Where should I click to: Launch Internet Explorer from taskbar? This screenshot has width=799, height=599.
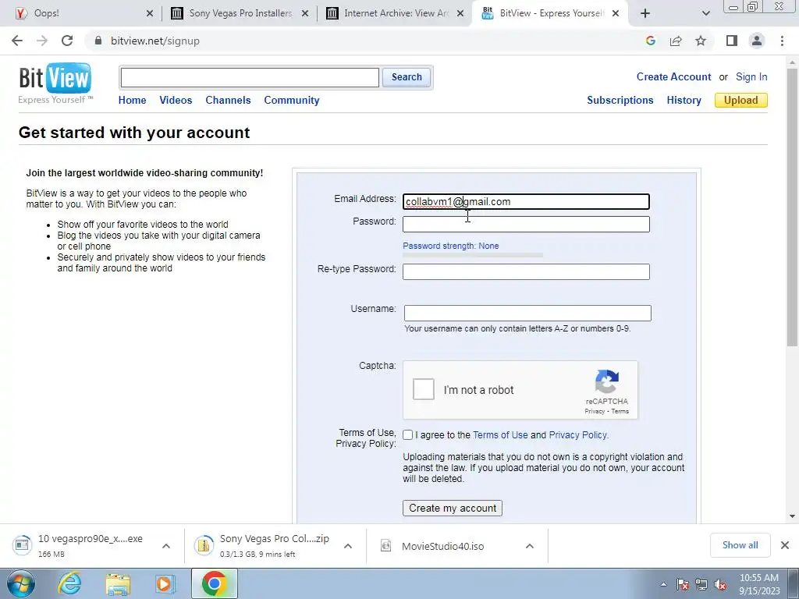69,583
